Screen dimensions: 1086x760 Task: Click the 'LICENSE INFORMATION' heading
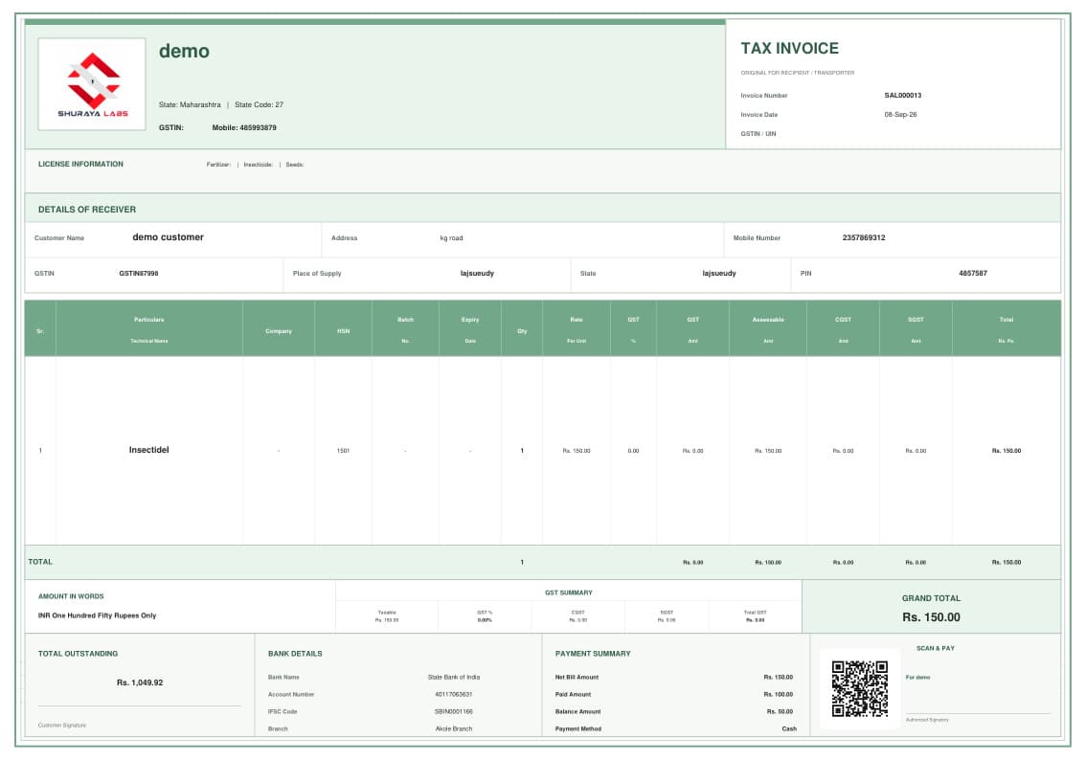point(80,164)
